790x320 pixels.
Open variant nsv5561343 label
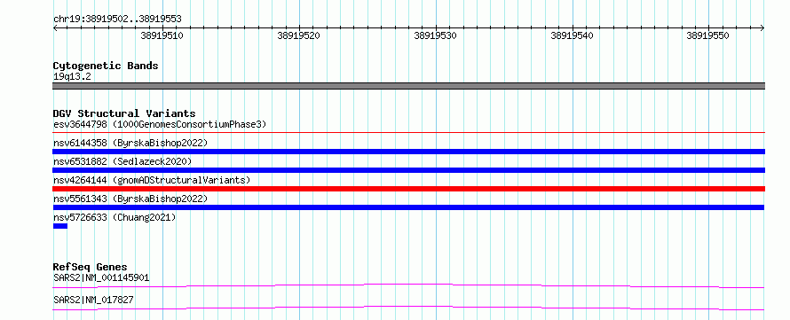(130, 199)
